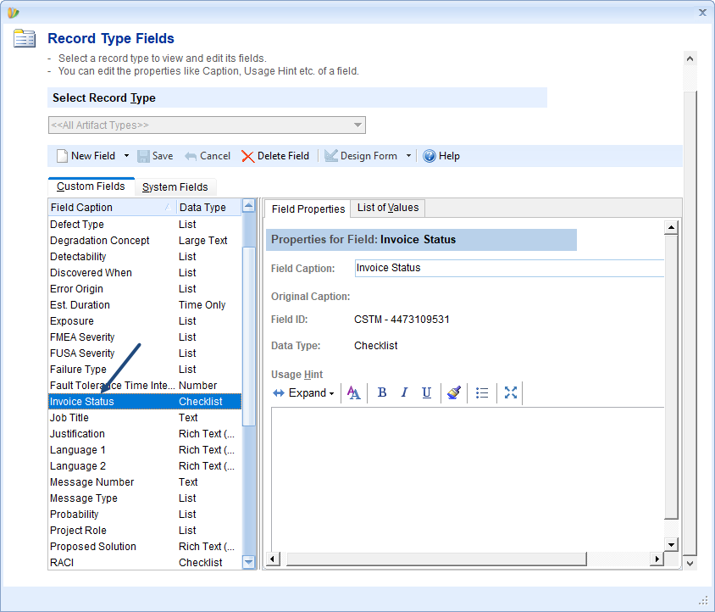The height and width of the screenshot is (612, 715).
Task: Select the Project Role field row
Action: pyautogui.click(x=145, y=531)
